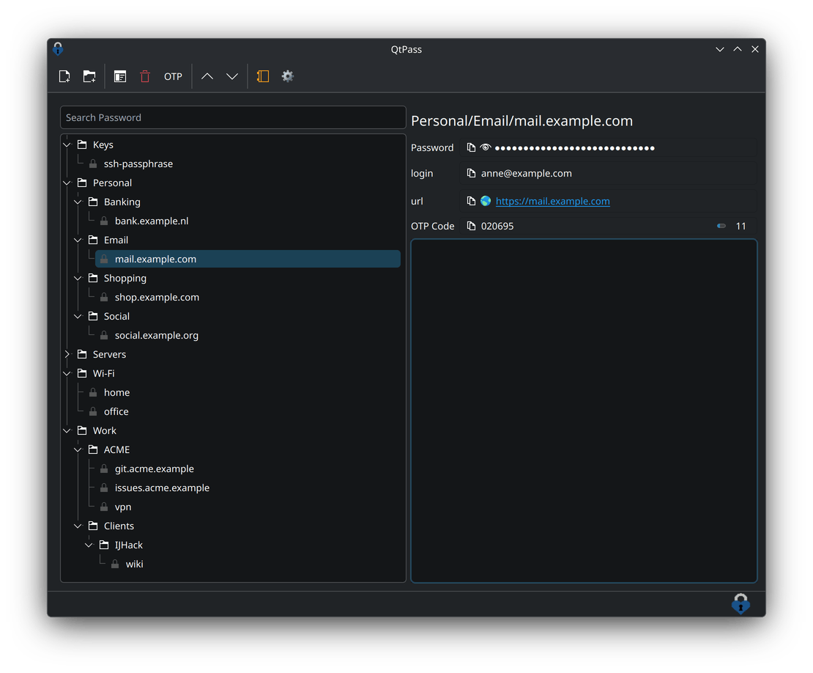This screenshot has height=673, width=813.
Task: Click the Servers folder label
Action: click(109, 354)
